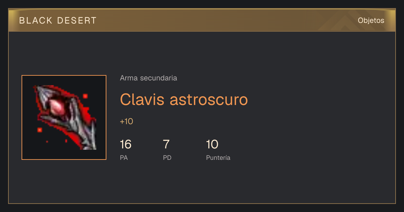
Task: Click the red spark beside weapon image
Action: tap(85, 96)
